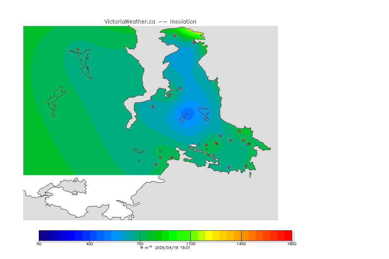Click the VictoriaWeather.ca Insolation title
The height and width of the screenshot is (259, 389).
point(150,22)
